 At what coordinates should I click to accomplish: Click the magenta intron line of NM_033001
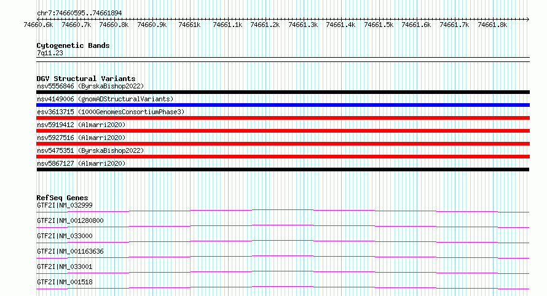pyautogui.click(x=283, y=271)
